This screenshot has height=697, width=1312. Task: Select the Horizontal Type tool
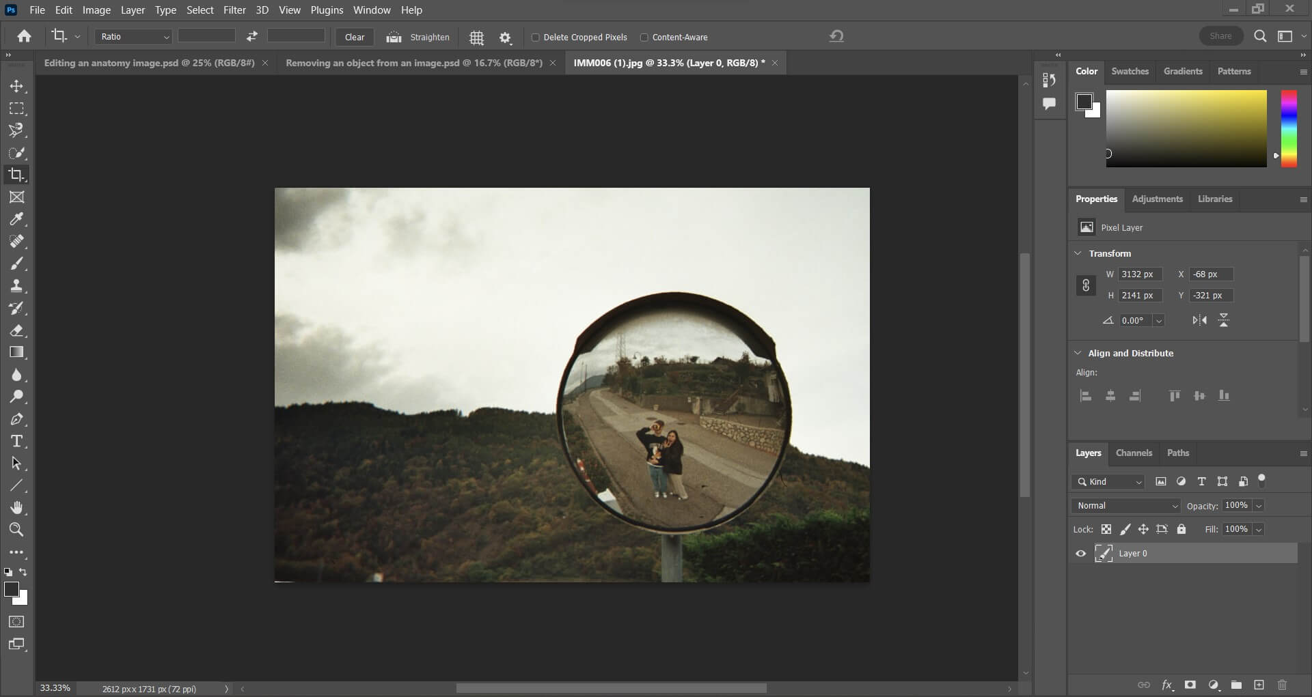pyautogui.click(x=17, y=441)
